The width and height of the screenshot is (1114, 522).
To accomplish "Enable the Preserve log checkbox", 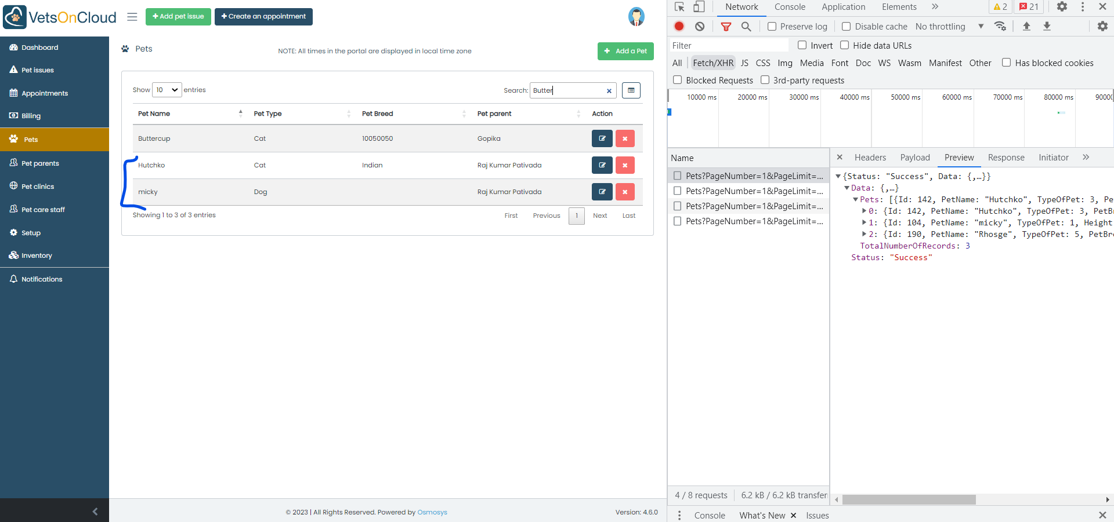I will point(772,27).
